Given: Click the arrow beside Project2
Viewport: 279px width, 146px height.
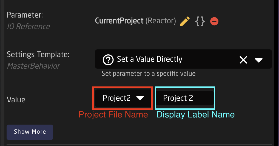Looking at the screenshot, I should coord(140,98).
